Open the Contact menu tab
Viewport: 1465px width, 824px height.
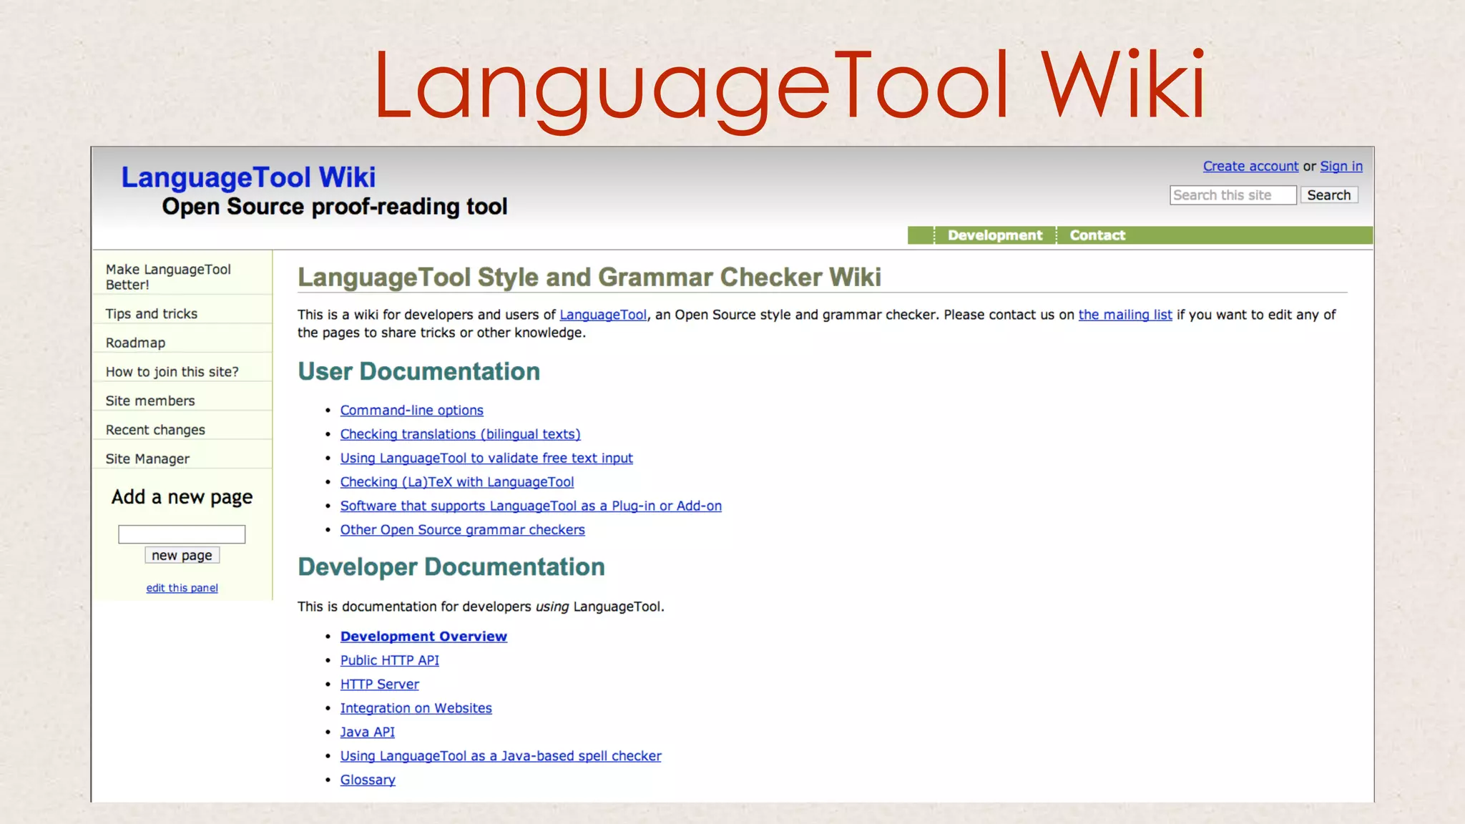point(1097,235)
